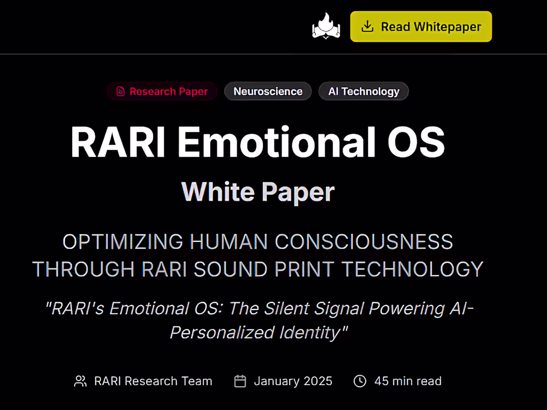Click the January 2025 publication date
The width and height of the screenshot is (547, 410).
point(293,381)
